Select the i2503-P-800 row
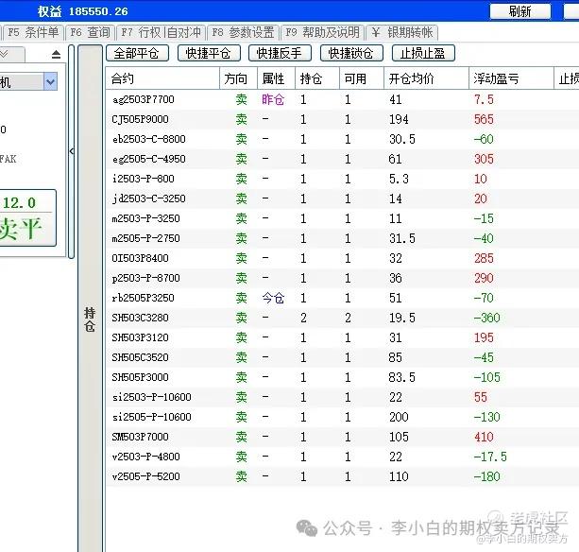579x552 pixels. point(342,179)
